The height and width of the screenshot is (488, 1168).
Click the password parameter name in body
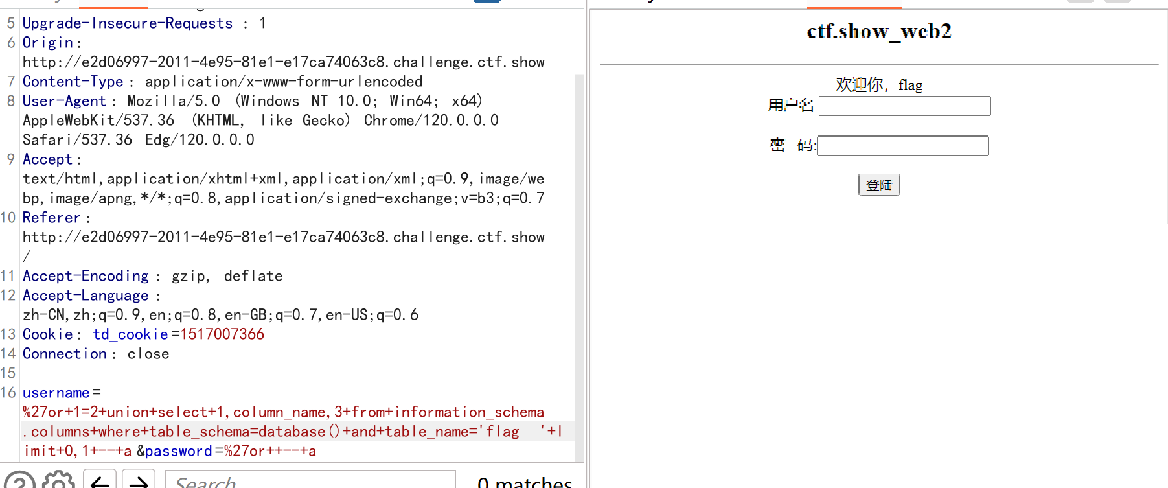pyautogui.click(x=179, y=451)
